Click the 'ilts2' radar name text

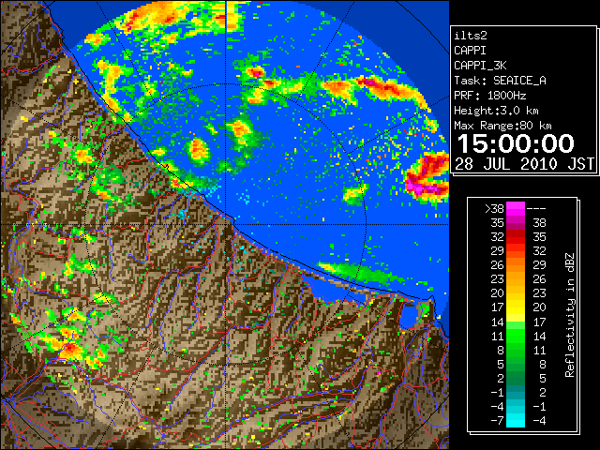471,36
